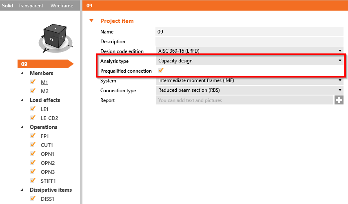Open the Connection type dropdown
This screenshot has height=204, width=348.
(x=249, y=90)
